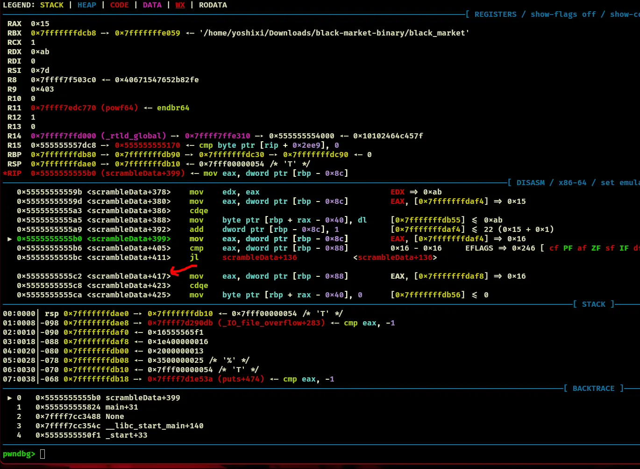
Task: Click the frame 0 arrow marker in backtrace
Action: point(10,398)
